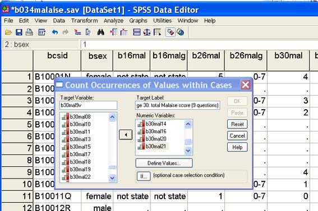
Task: Click the SPSS application icon in title bar
Action: [x=6, y=10]
